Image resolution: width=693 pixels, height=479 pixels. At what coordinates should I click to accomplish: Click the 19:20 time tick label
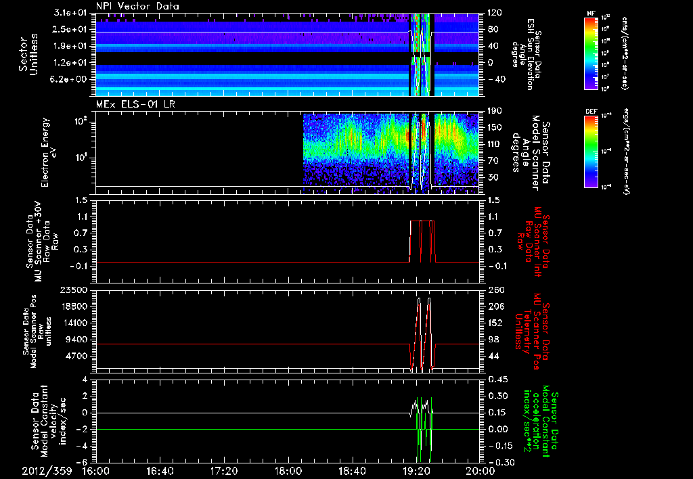tap(416, 471)
